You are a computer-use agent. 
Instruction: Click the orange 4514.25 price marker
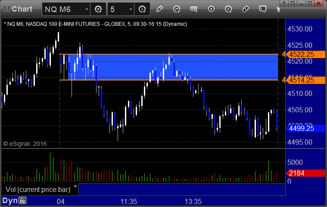coord(305,80)
